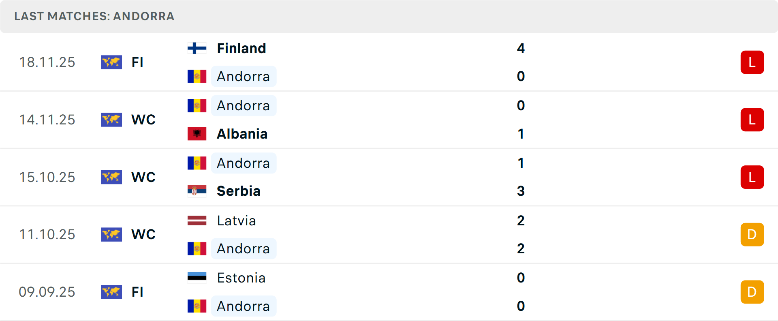Click the globe icon beside FI on 09.09.25
The height and width of the screenshot is (321, 778).
click(111, 292)
